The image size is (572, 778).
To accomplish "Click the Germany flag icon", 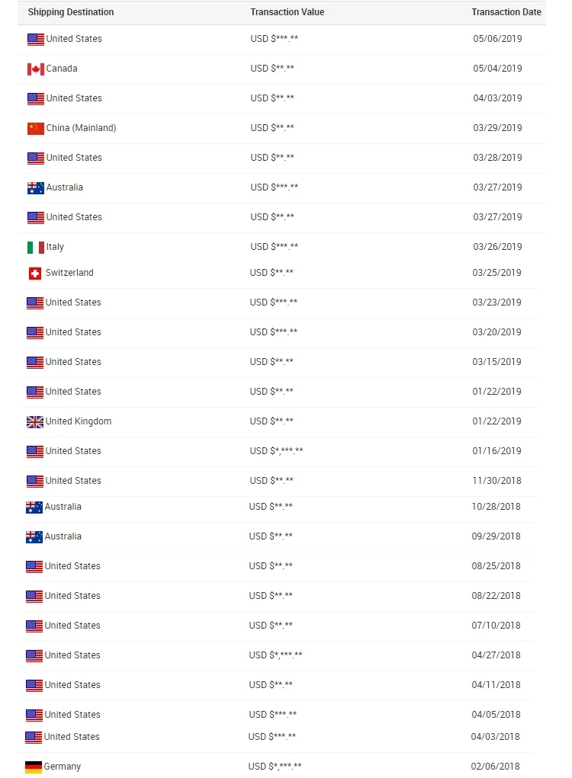I will 34,767.
